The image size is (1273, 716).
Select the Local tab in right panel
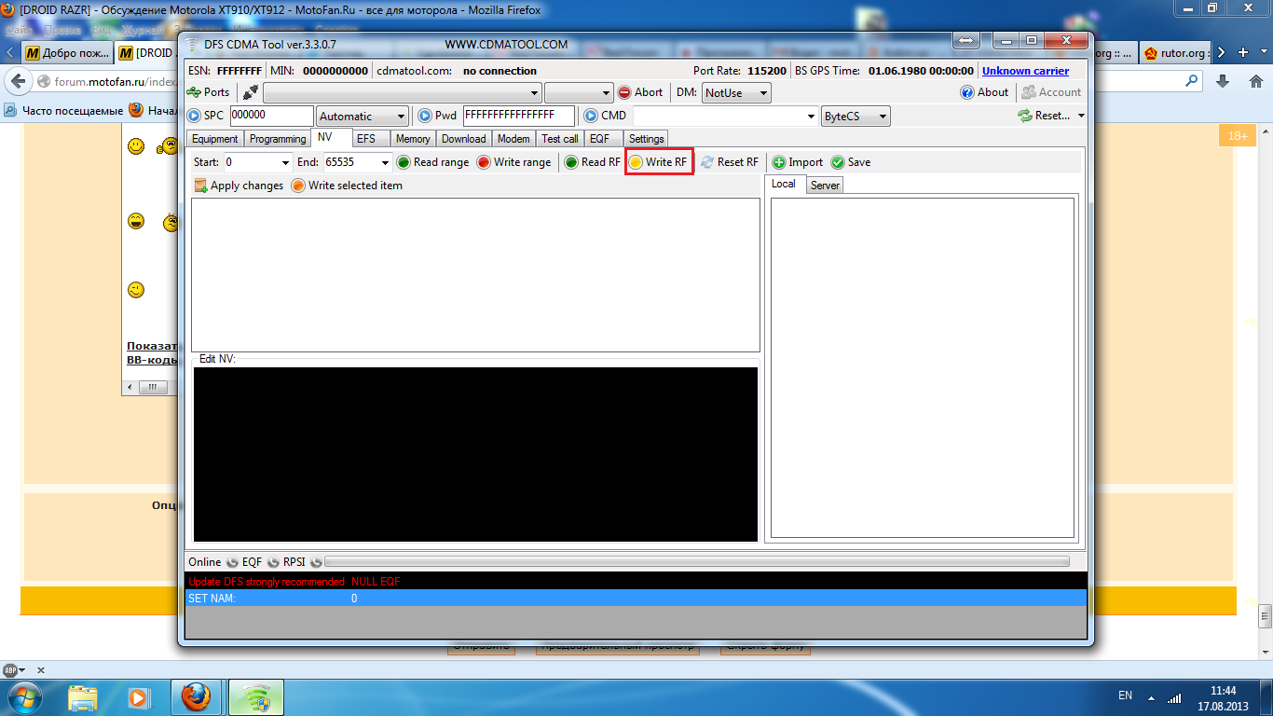(784, 184)
